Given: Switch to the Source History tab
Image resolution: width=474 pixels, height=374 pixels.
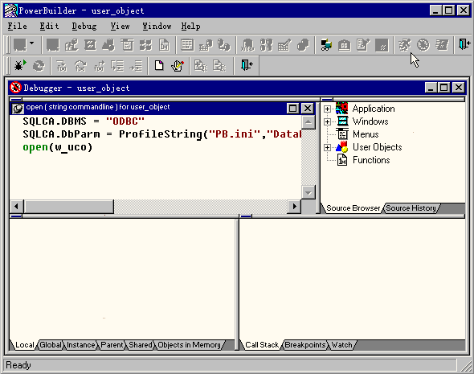Looking at the screenshot, I should (x=411, y=208).
